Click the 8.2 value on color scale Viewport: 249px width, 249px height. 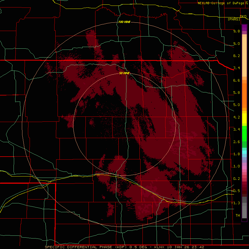tap(237, 56)
